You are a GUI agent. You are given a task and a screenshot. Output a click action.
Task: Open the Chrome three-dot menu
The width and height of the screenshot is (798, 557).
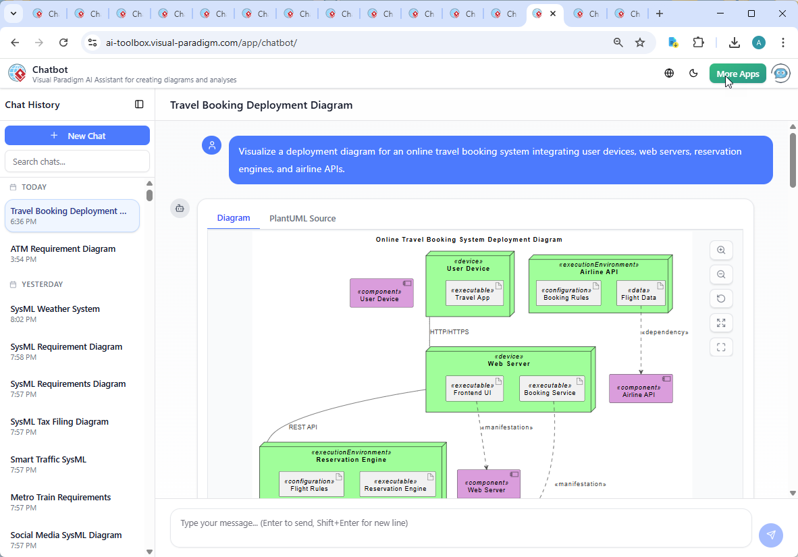point(783,43)
